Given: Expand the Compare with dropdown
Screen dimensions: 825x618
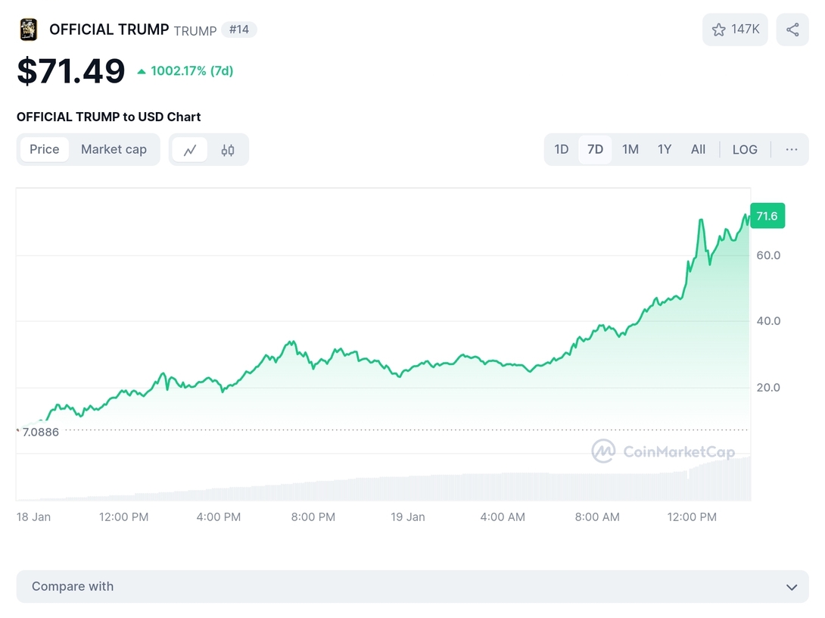Looking at the screenshot, I should [412, 586].
